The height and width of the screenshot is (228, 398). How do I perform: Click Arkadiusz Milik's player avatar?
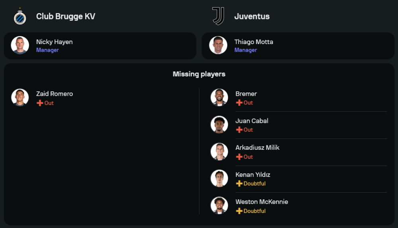pos(219,151)
